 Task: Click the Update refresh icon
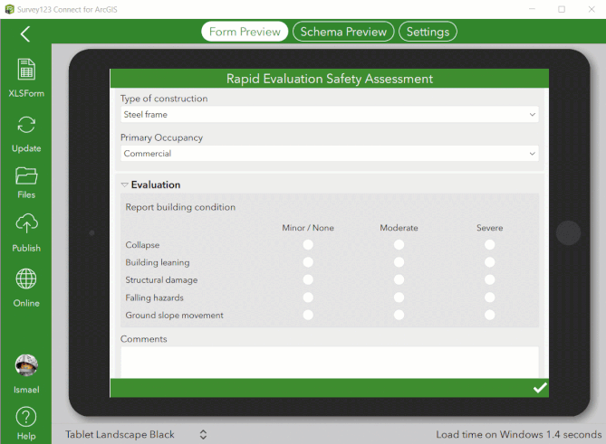pyautogui.click(x=26, y=125)
